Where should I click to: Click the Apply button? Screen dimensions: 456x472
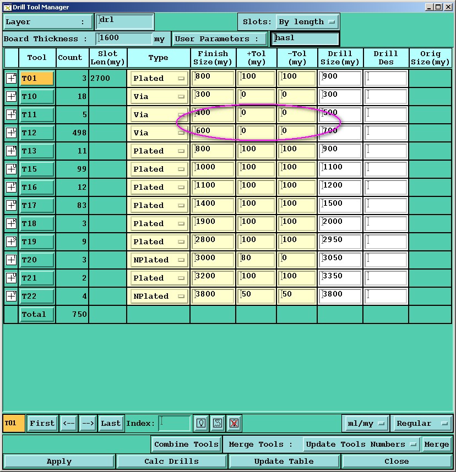59,462
